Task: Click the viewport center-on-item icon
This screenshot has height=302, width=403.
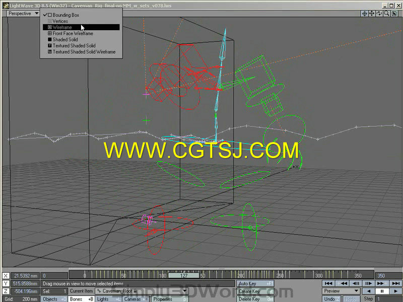Action: [x=364, y=14]
